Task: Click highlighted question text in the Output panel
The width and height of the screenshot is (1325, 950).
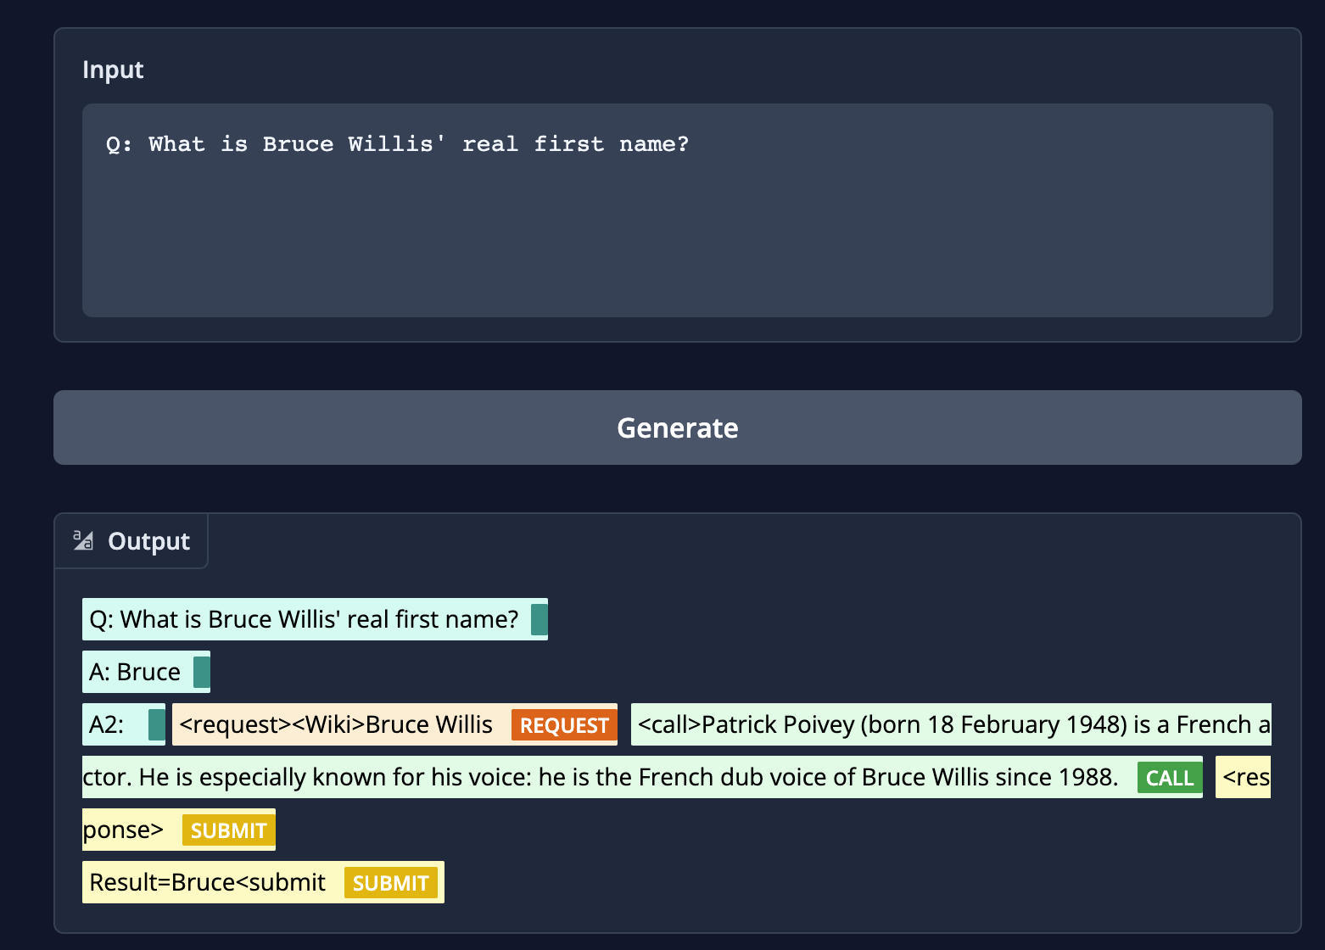Action: click(x=304, y=619)
